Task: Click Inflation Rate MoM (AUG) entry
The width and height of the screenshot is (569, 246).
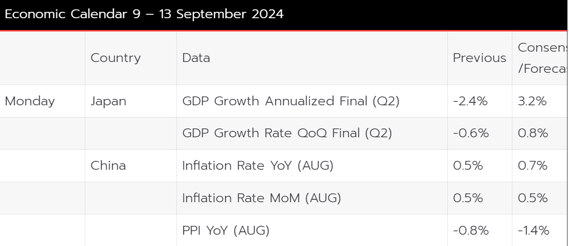Action: [262, 198]
